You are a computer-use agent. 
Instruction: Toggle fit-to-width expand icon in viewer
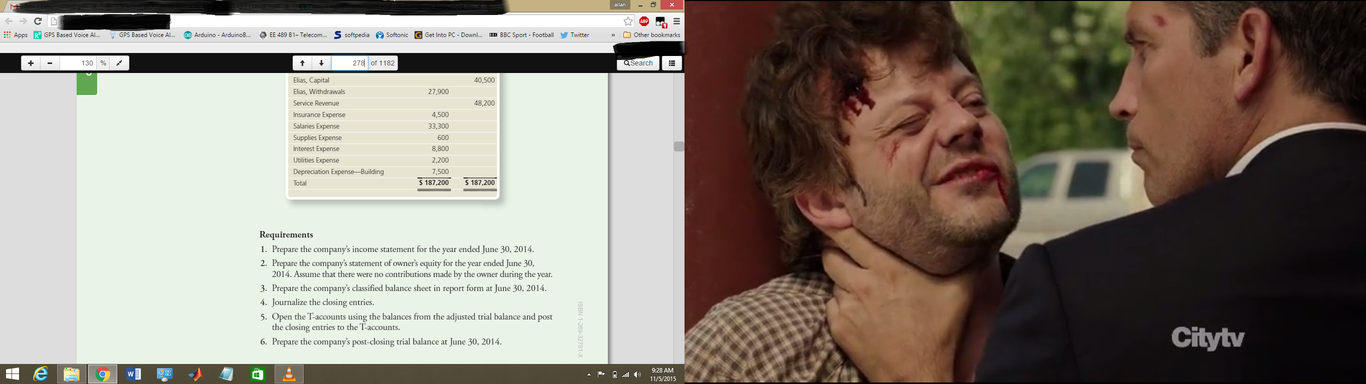119,63
